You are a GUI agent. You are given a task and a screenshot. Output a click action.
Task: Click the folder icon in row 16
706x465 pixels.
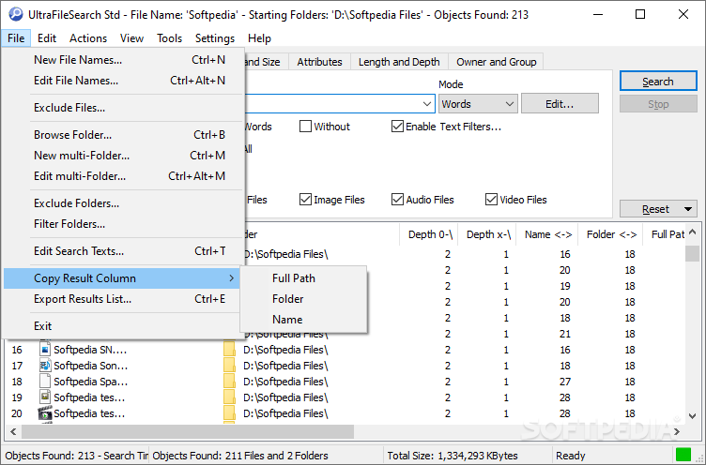tap(230, 350)
